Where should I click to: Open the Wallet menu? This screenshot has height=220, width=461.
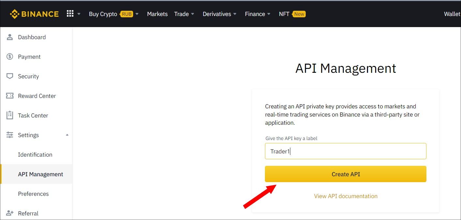[x=452, y=14]
